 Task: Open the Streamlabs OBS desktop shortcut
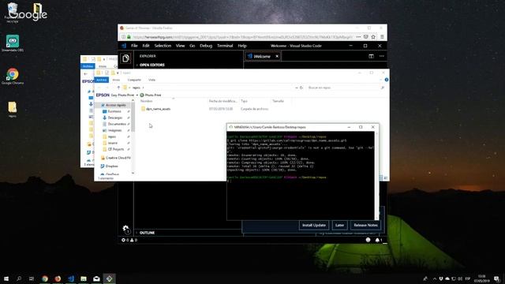(13, 43)
